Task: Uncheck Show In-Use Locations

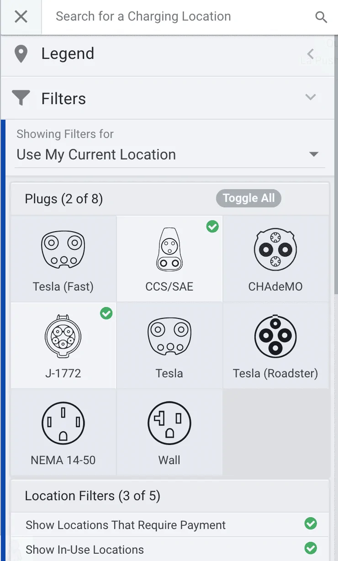Action: [x=311, y=548]
